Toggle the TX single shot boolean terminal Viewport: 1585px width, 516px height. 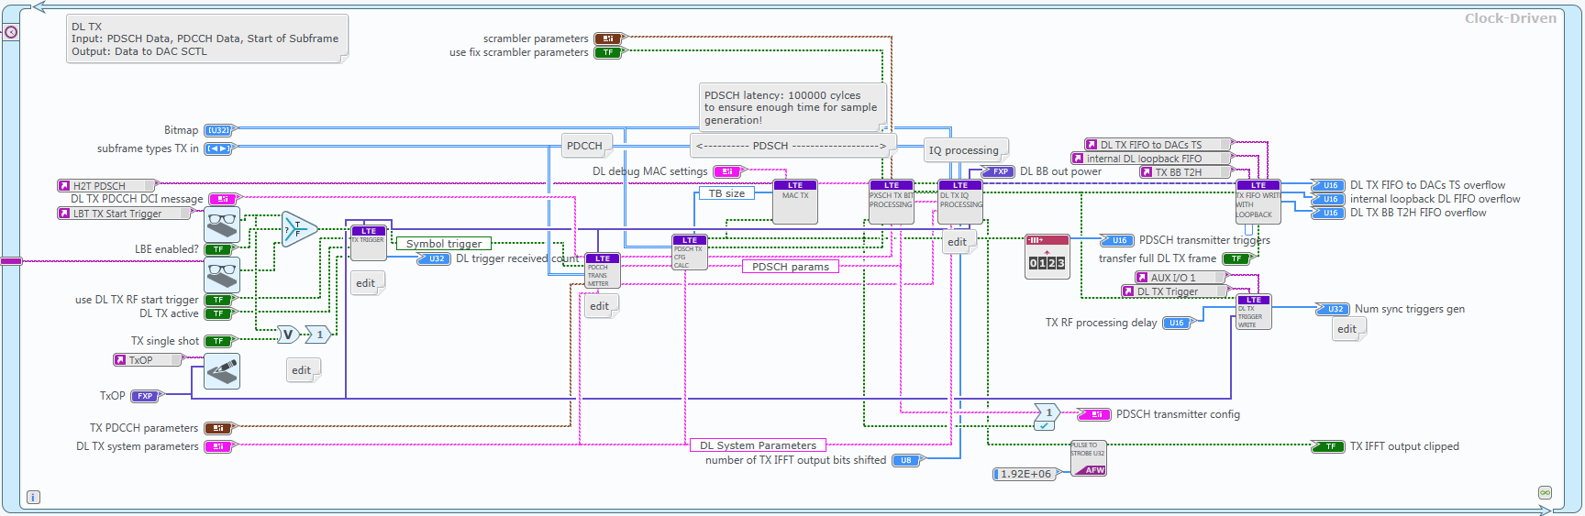[218, 341]
